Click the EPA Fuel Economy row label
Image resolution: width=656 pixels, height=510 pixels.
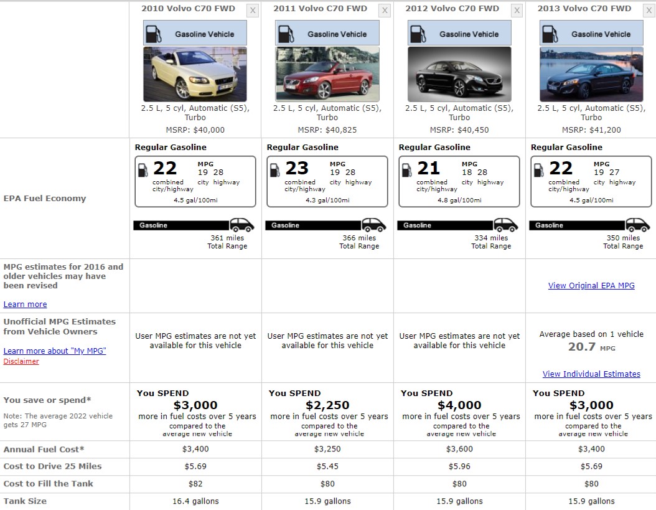point(45,199)
